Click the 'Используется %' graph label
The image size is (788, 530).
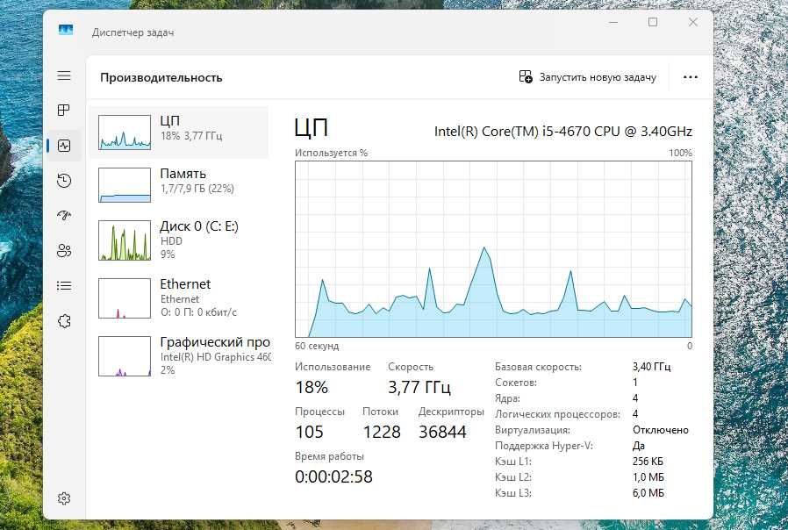point(331,153)
